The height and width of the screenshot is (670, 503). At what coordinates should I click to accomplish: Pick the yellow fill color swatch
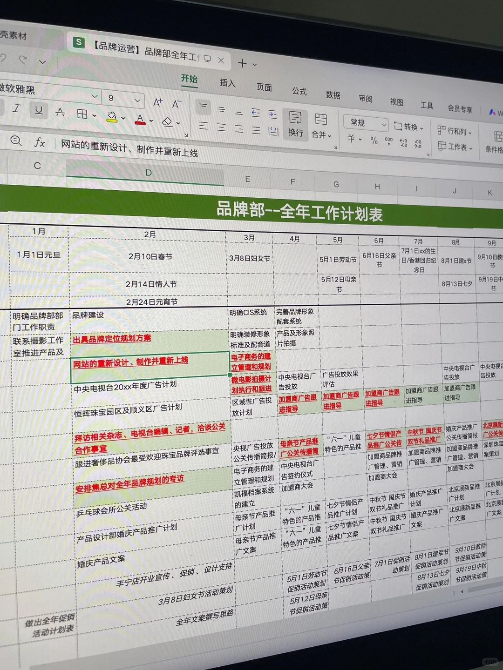point(111,121)
